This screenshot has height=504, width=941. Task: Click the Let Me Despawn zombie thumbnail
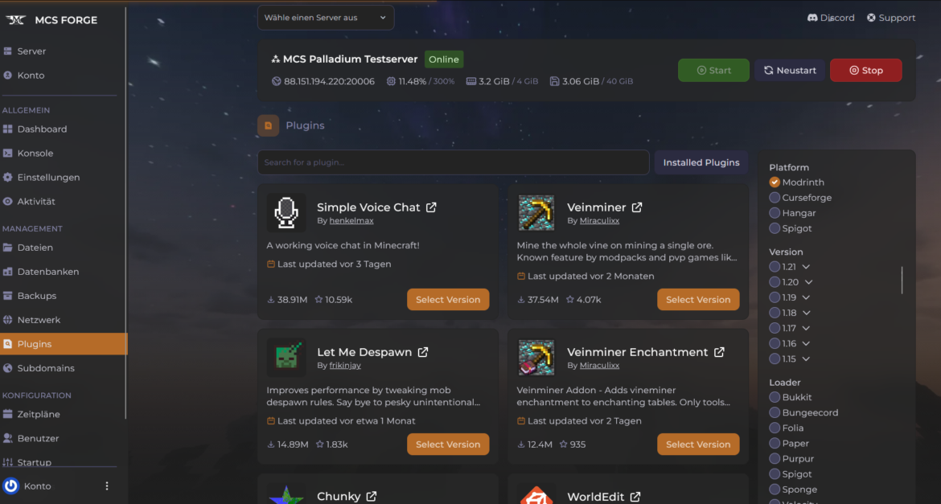pos(286,357)
